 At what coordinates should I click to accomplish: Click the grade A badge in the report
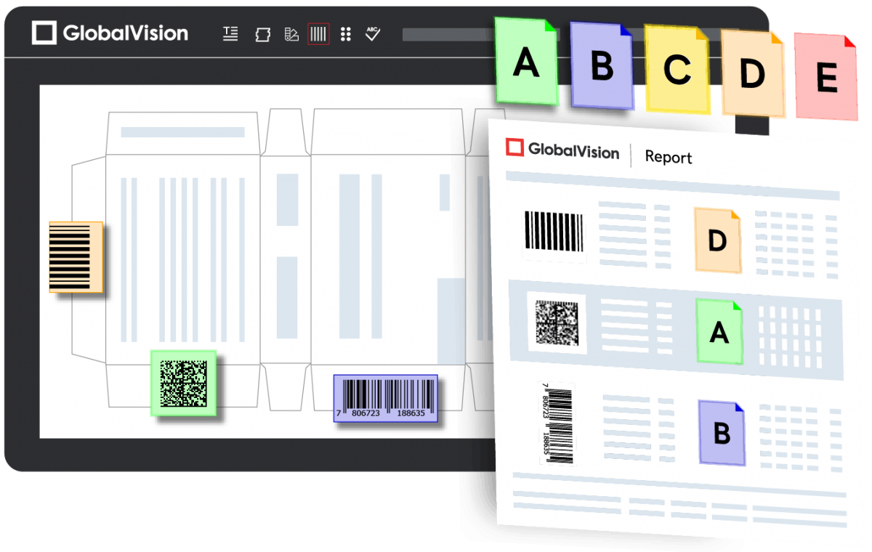point(719,331)
